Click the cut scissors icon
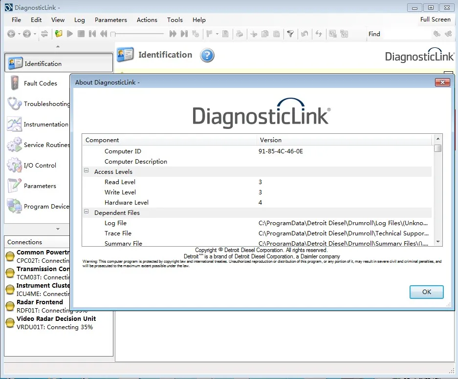The height and width of the screenshot is (379, 458). coord(254,34)
